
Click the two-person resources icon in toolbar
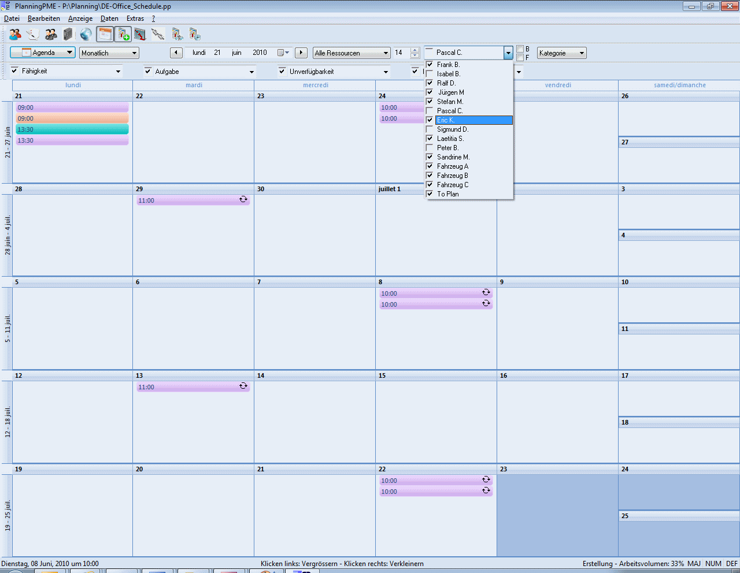coord(15,35)
